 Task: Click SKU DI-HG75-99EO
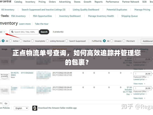15,74
